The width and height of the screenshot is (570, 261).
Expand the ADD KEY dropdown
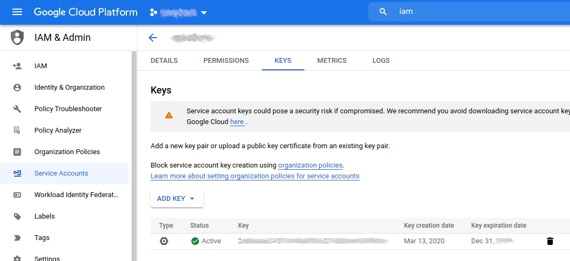pos(177,199)
